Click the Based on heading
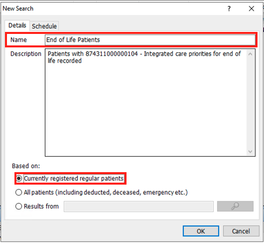The width and height of the screenshot is (264, 243). (x=26, y=166)
